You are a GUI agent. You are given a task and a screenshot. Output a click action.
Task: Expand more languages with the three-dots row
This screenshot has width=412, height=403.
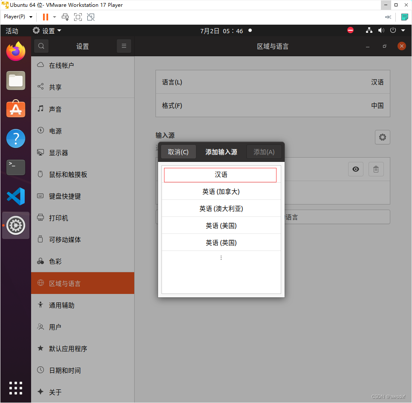tap(221, 258)
